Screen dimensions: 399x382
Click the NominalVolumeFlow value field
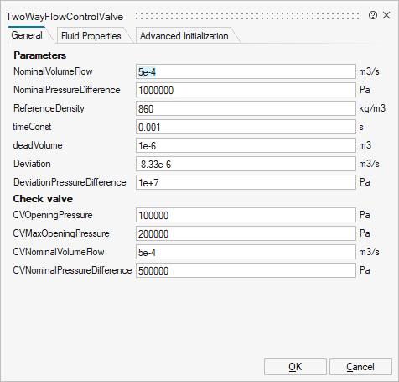[x=246, y=71]
